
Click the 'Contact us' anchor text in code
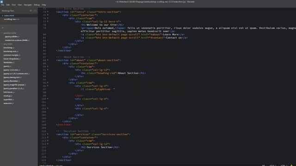click(x=174, y=38)
